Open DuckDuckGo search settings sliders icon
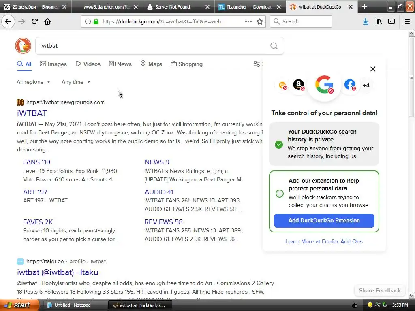 [x=257, y=64]
